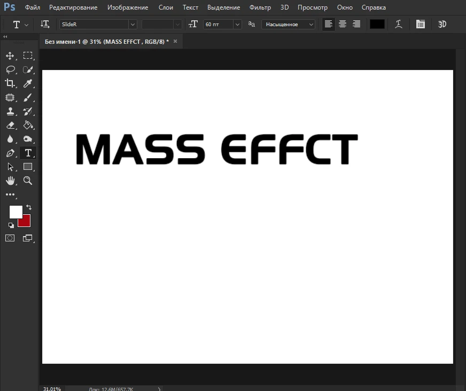The height and width of the screenshot is (391, 466).
Task: Click the 3D button in options bar
Action: pyautogui.click(x=441, y=24)
